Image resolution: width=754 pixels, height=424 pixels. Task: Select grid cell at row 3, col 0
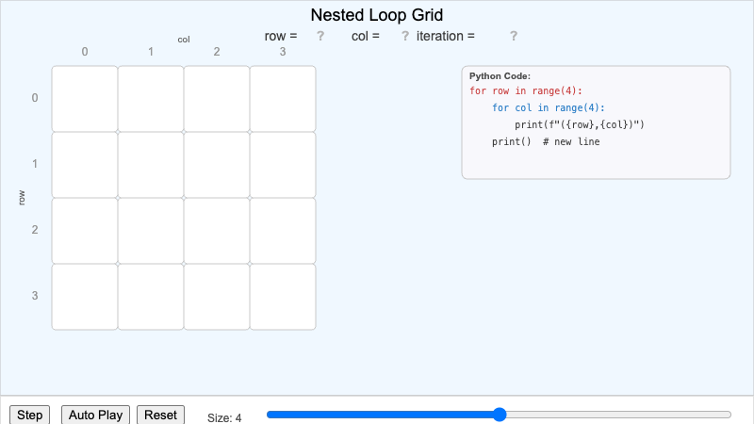[x=85, y=297]
